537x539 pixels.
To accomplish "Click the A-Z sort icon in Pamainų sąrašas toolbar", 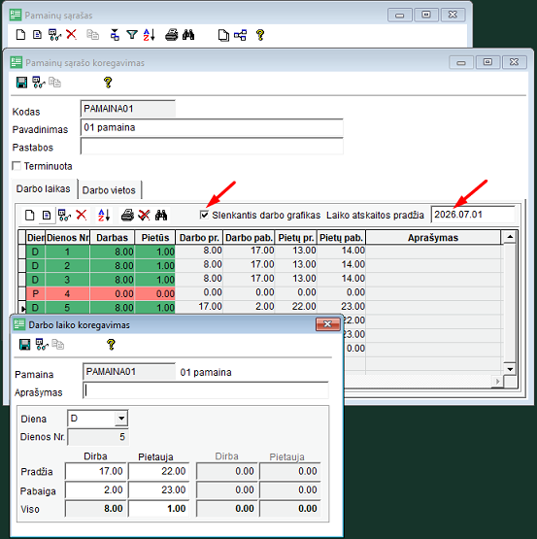I will (x=149, y=35).
